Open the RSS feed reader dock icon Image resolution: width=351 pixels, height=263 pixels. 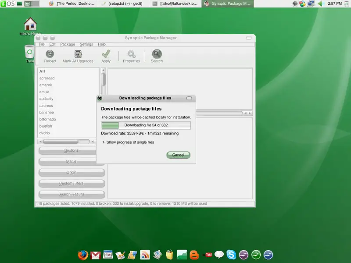point(145,255)
